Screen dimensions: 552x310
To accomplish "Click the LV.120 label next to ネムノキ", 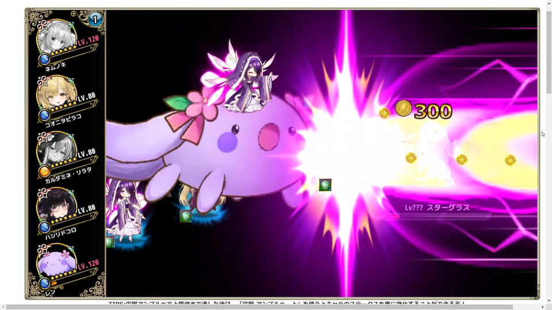I will coord(88,41).
